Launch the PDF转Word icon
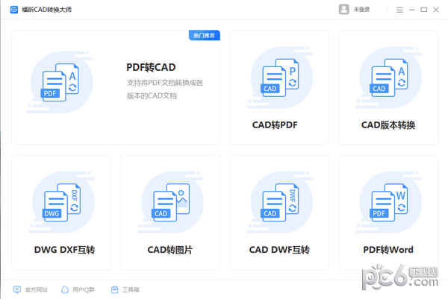448x299 pixels. [x=388, y=202]
